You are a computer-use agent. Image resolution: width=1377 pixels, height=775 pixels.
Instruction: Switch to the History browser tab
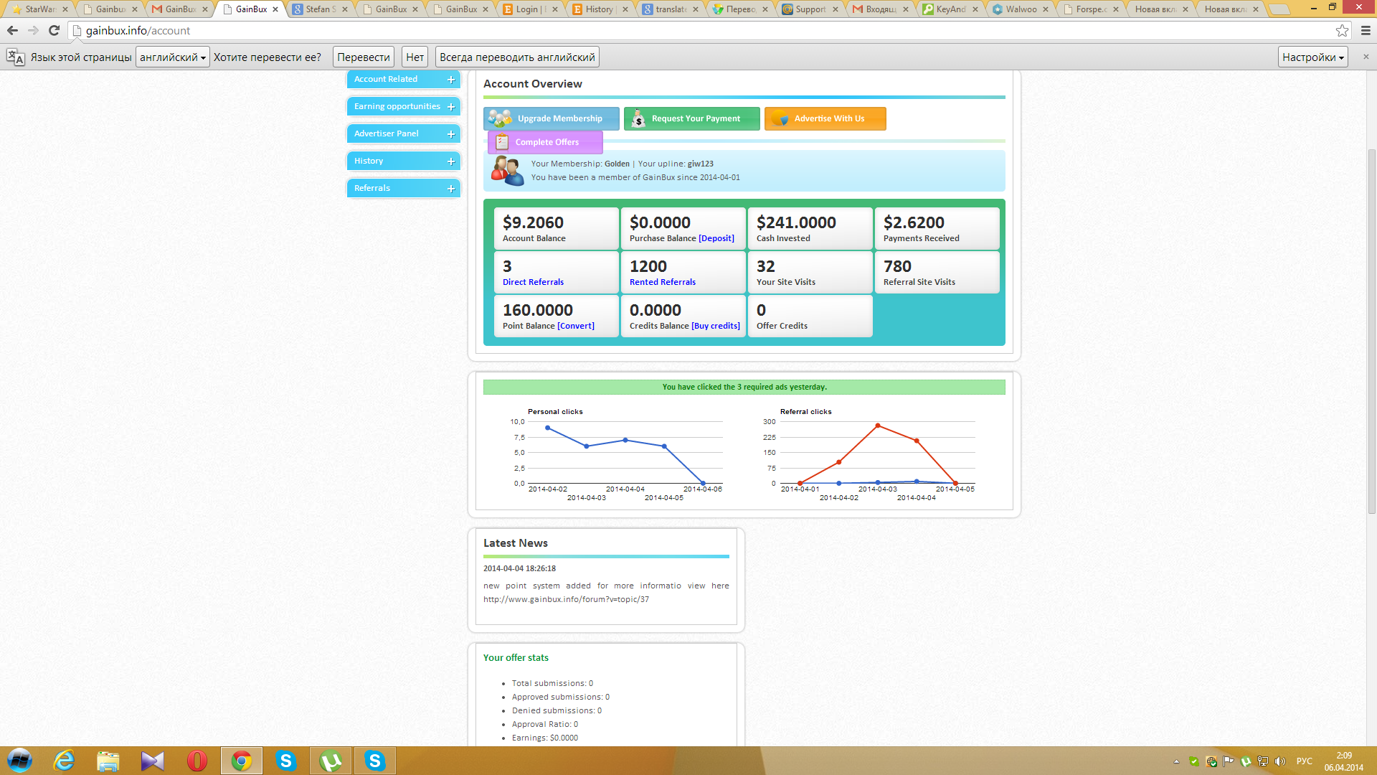(x=598, y=9)
